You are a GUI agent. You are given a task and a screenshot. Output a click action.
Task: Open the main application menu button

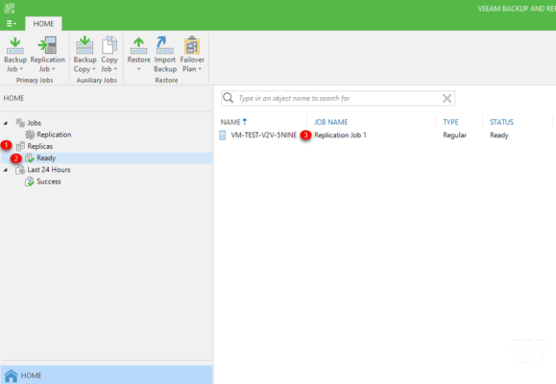(12, 23)
